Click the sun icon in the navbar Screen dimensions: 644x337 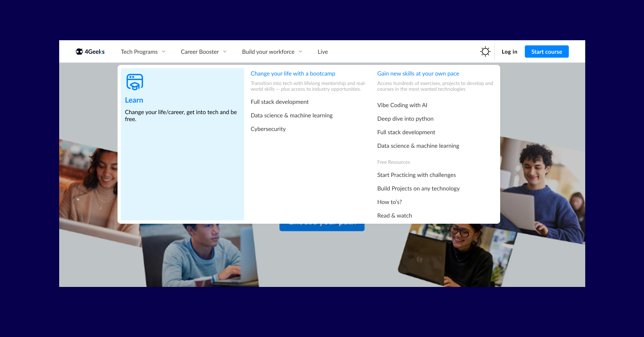485,51
